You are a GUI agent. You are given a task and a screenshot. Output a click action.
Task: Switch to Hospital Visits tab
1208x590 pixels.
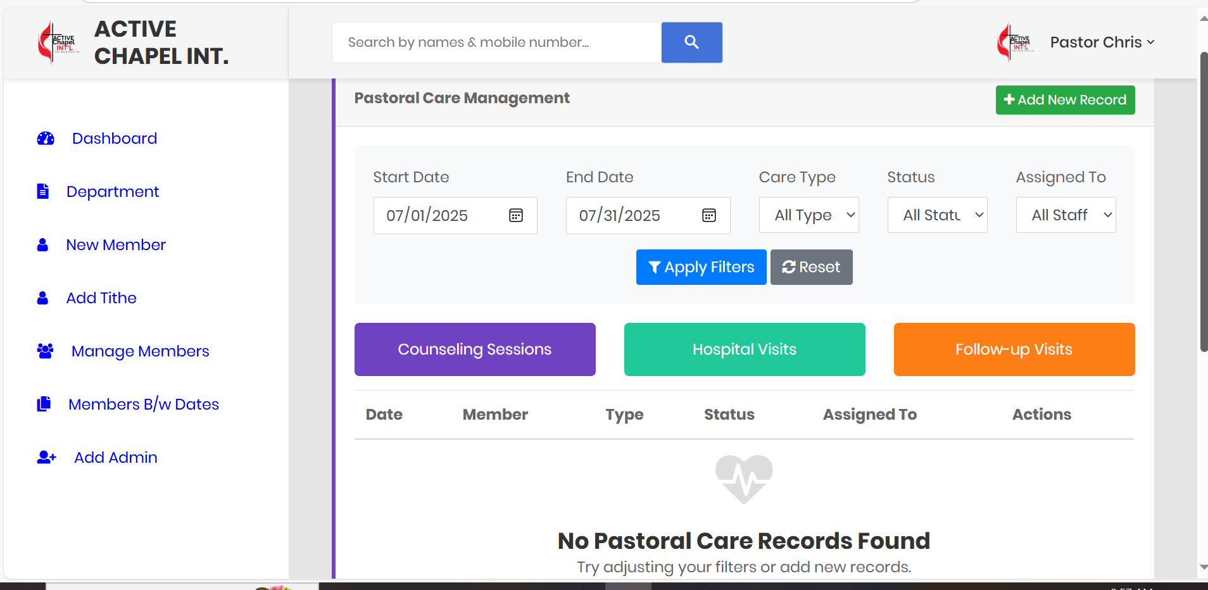click(745, 349)
